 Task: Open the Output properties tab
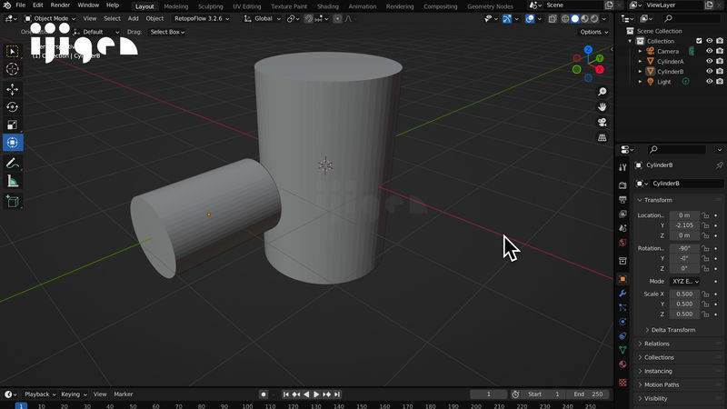(x=622, y=199)
